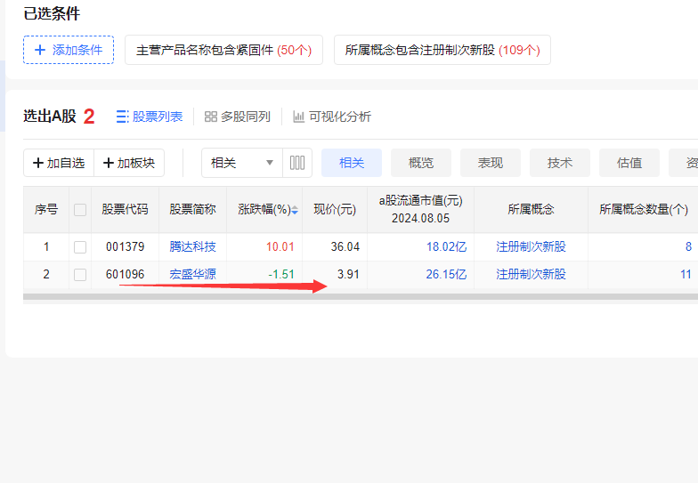Click the 所属概念 column header
This screenshot has width=698, height=483.
(531, 210)
